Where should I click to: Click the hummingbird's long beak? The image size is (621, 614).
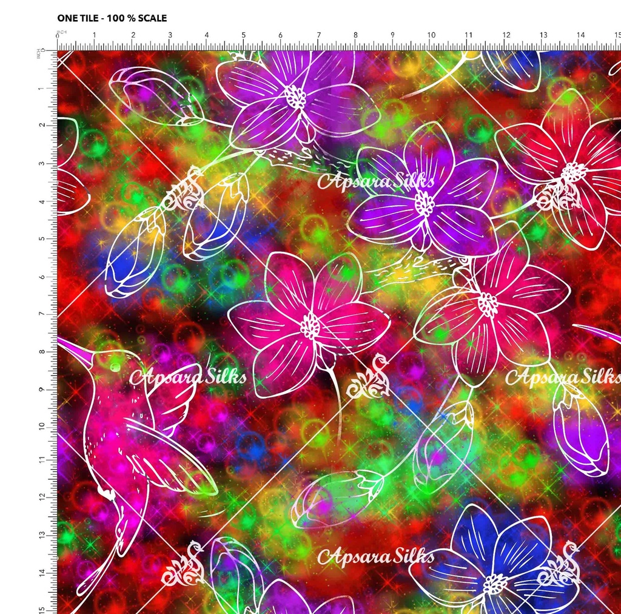coord(74,349)
